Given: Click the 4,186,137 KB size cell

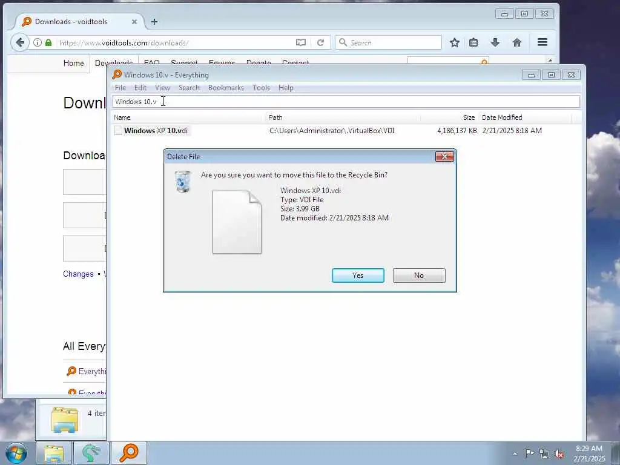Looking at the screenshot, I should pos(457,131).
